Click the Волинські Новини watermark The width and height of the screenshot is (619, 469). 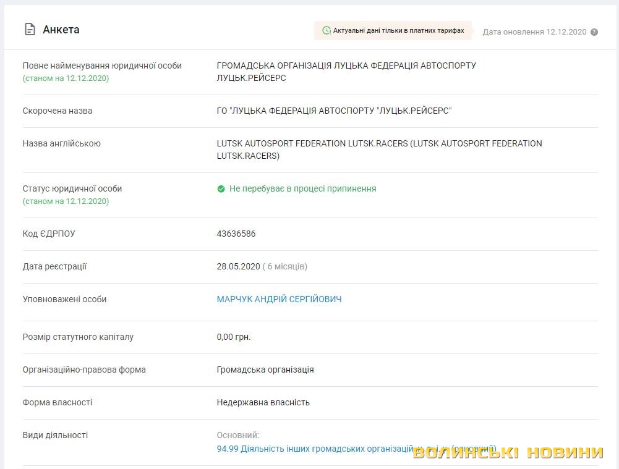pyautogui.click(x=507, y=452)
